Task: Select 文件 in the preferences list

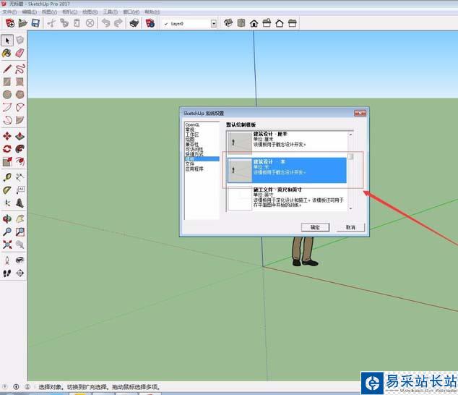Action: point(190,163)
